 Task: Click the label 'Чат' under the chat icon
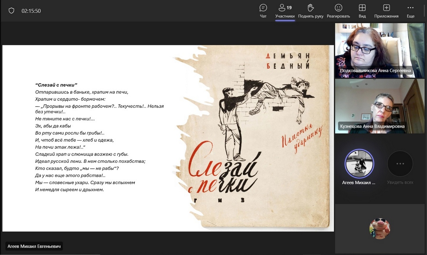263,16
